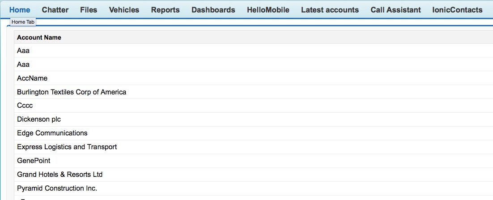493x200 pixels.
Task: Go to the Files tab
Action: [89, 10]
